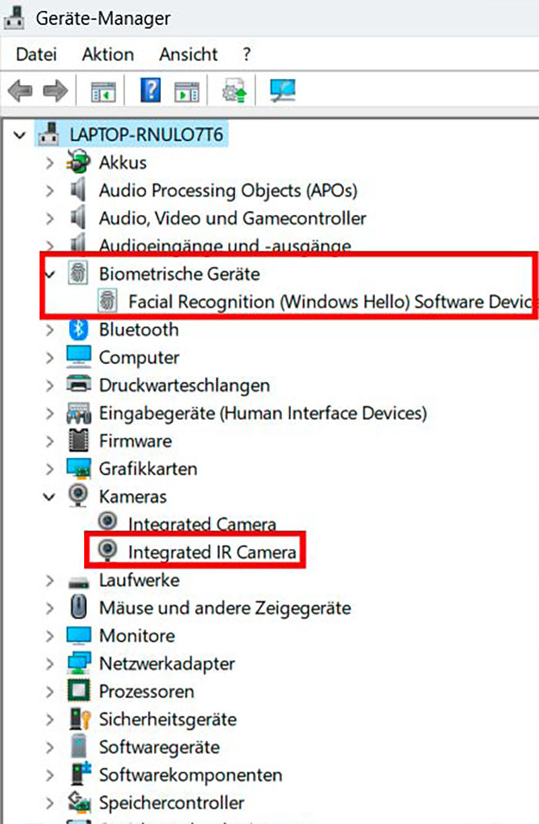
Task: Open the Ansicht menu
Action: (187, 54)
